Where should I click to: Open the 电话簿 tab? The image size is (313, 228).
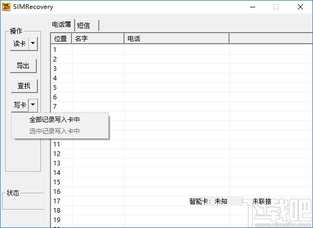61,25
